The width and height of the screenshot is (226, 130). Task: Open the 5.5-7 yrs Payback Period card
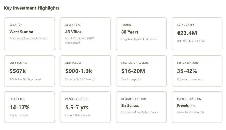(85, 107)
